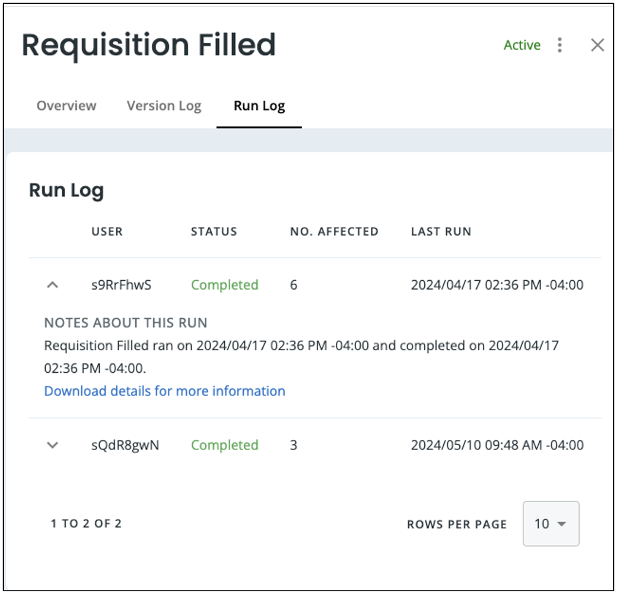Click the STATUS column header
Screen dimensions: 617x596
coord(214,232)
